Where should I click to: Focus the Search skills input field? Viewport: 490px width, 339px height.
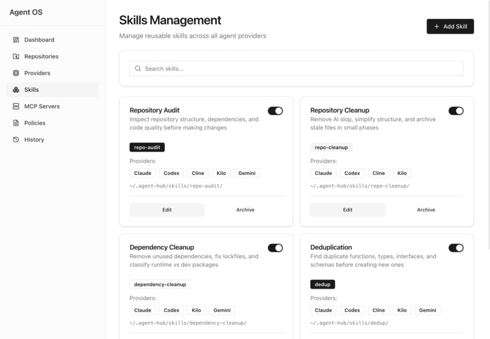point(296,69)
